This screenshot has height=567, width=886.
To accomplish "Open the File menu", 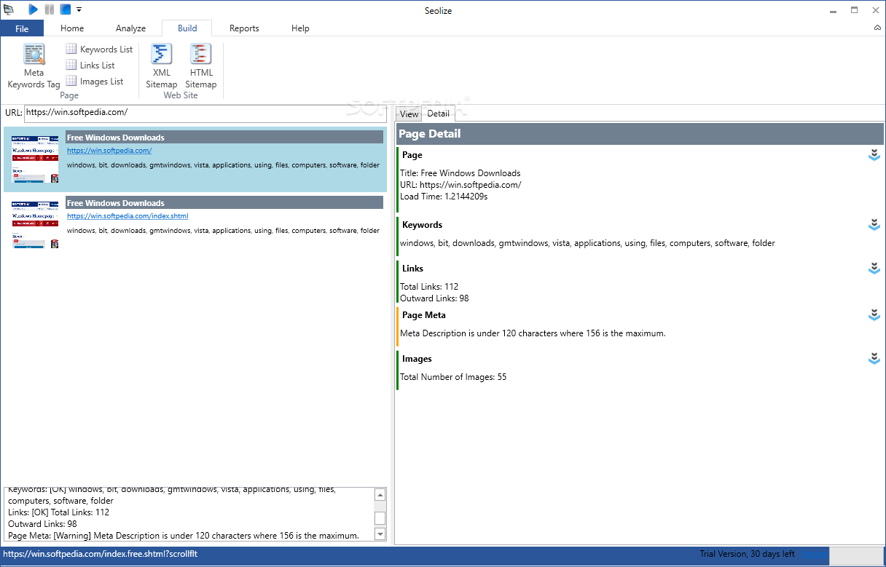I will (22, 28).
